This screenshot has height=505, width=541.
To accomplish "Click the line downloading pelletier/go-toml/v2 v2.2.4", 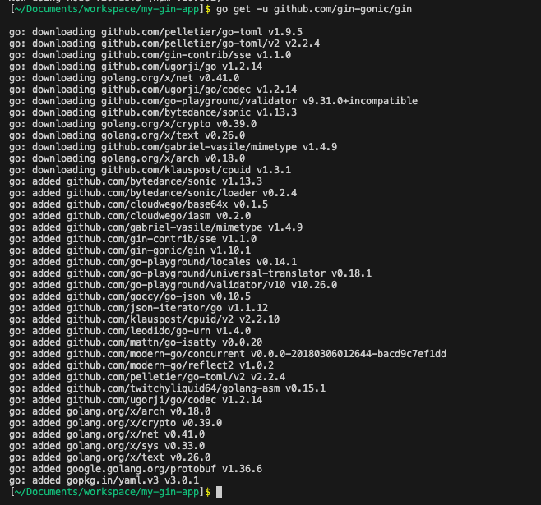I will point(164,44).
